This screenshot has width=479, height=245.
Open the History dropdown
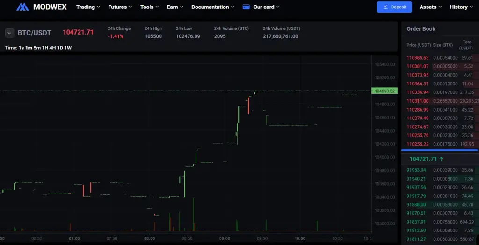coord(461,7)
